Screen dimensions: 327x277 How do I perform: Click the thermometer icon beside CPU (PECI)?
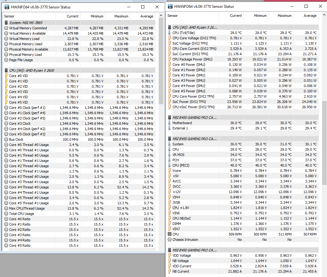170,165
